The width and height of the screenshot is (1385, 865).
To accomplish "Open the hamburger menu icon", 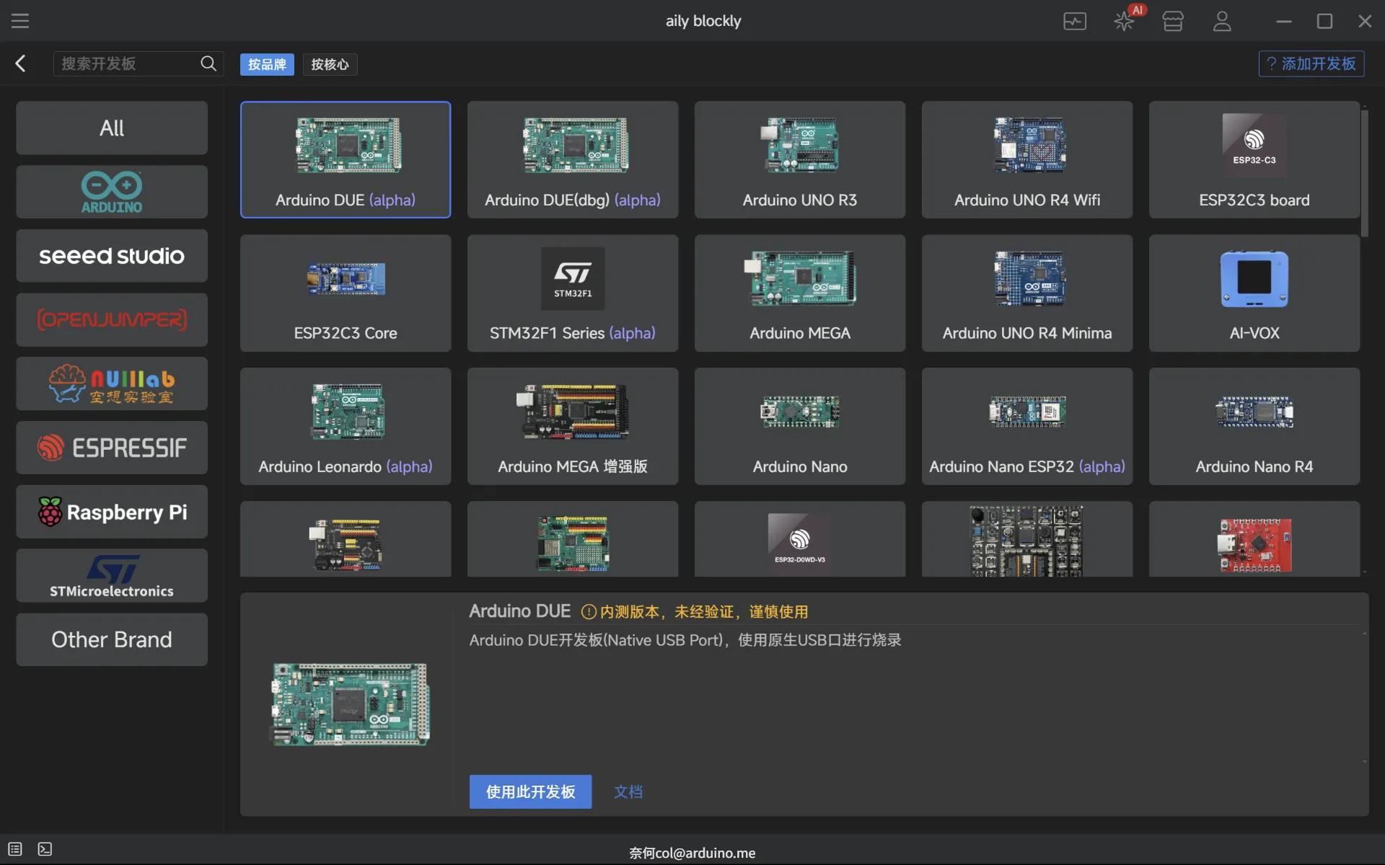I will coord(20,21).
